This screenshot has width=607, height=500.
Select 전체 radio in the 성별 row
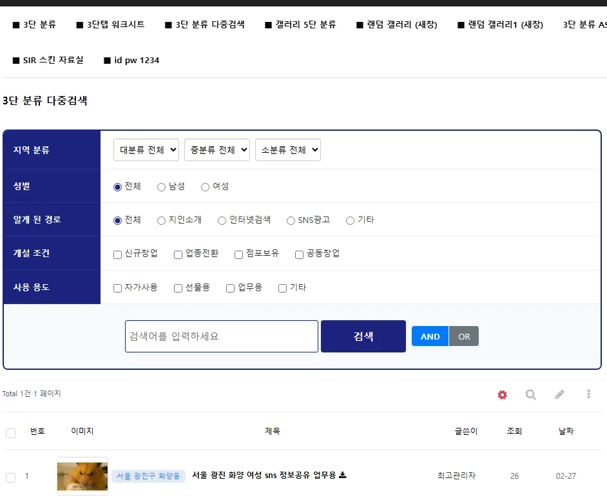pos(117,187)
